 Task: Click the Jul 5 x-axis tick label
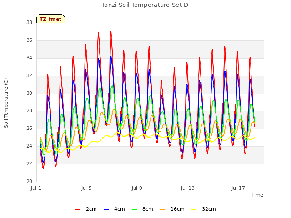tap(86, 188)
